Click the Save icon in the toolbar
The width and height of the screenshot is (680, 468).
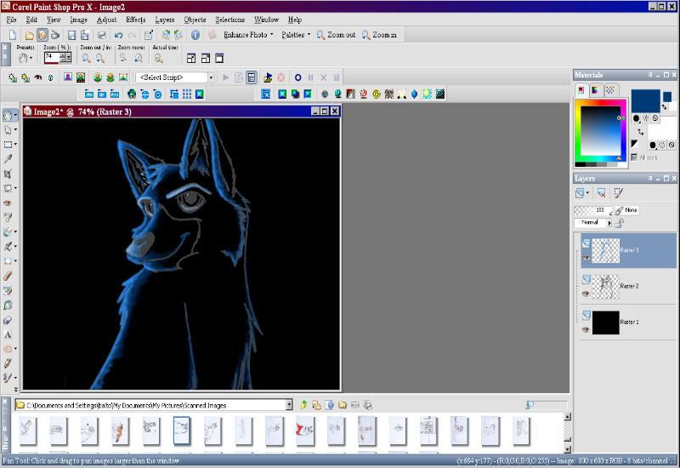click(x=72, y=35)
